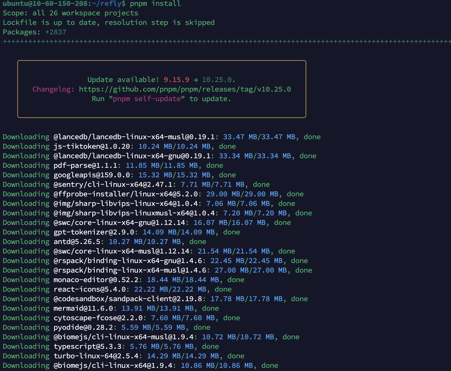This screenshot has width=451, height=371.
Task: Click the 'Packages: +2837' line
Action: pyautogui.click(x=34, y=32)
